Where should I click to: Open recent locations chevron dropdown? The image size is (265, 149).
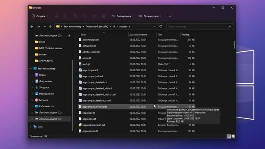pos(45,26)
